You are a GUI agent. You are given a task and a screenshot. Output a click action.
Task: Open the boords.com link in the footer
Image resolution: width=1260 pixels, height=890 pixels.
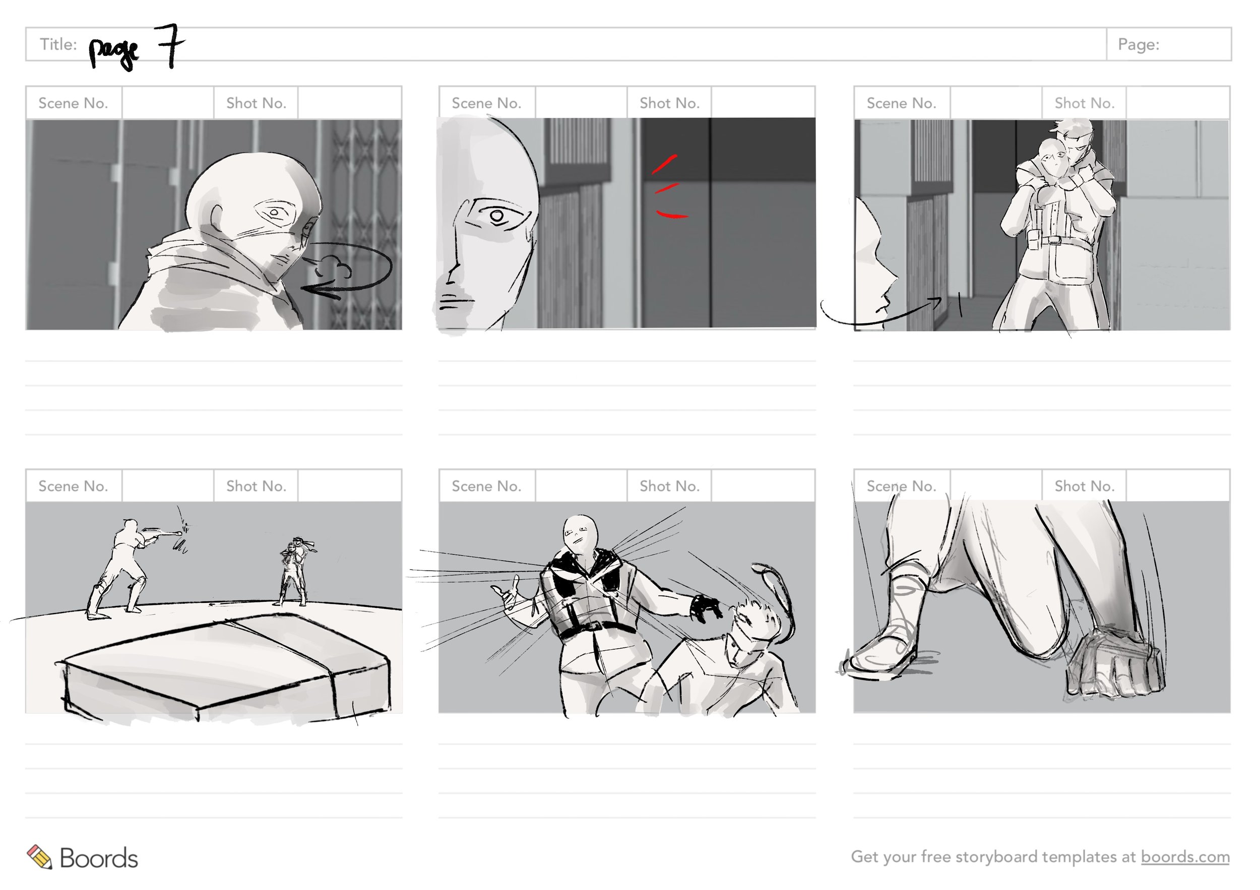(1185, 857)
